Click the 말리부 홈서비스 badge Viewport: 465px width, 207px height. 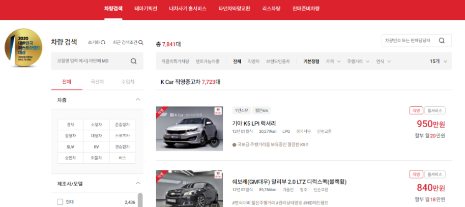click(x=435, y=174)
